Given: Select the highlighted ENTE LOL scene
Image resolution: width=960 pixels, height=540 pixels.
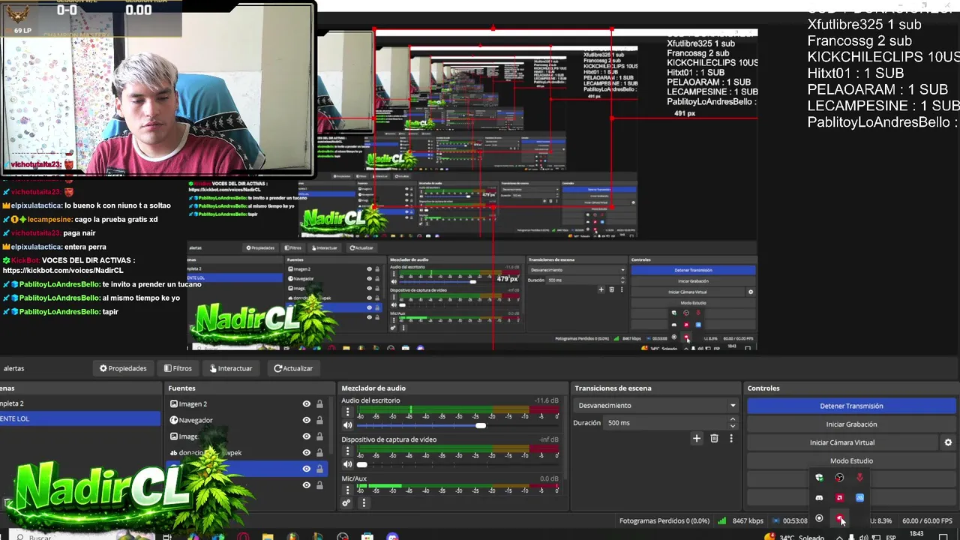Looking at the screenshot, I should 79,418.
